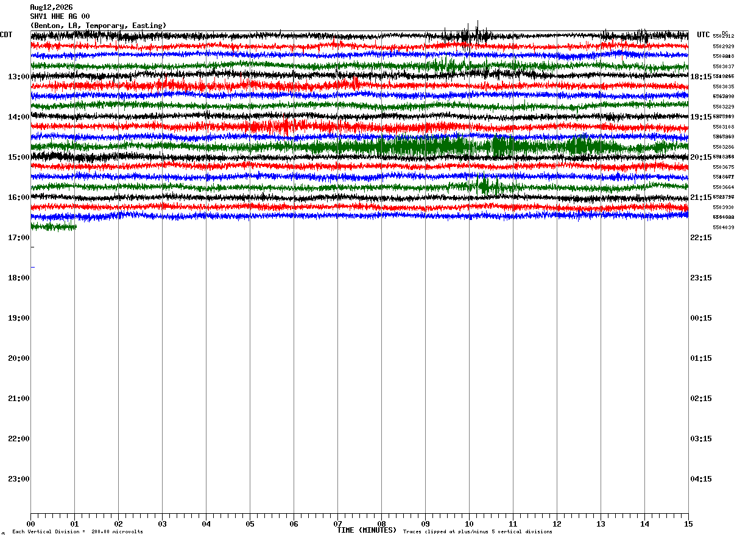Click the 04:15 UTC time label
Viewport: 737px width, 540px height.
[701, 479]
